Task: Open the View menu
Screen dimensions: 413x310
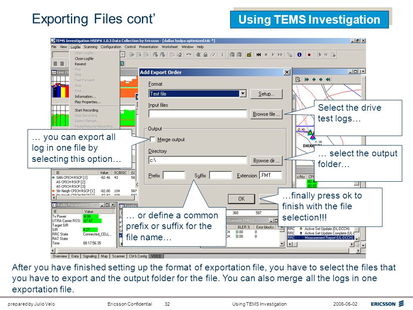Action: pyautogui.click(x=64, y=47)
